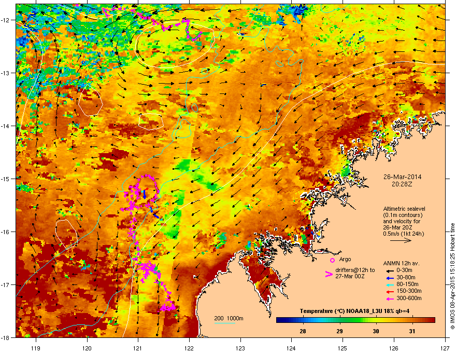Click the red 150-300m arrow legend symbol
The width and height of the screenshot is (456, 353).
pos(389,291)
